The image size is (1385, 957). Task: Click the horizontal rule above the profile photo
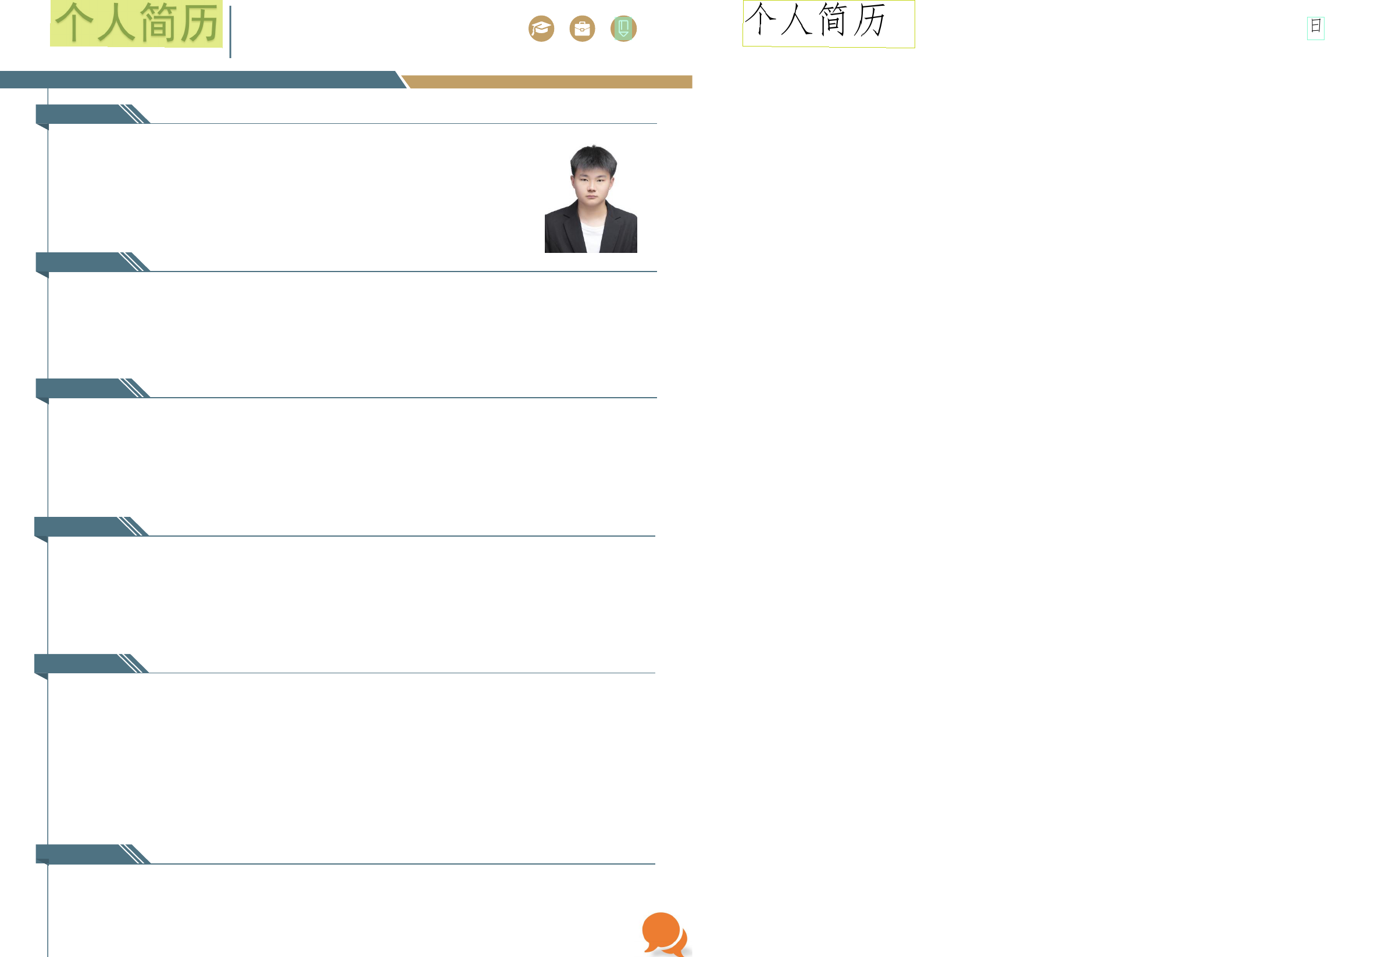coord(402,123)
